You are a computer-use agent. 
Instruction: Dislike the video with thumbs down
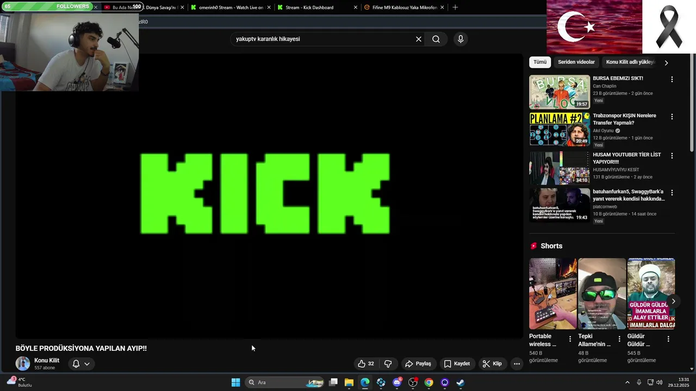click(x=388, y=364)
